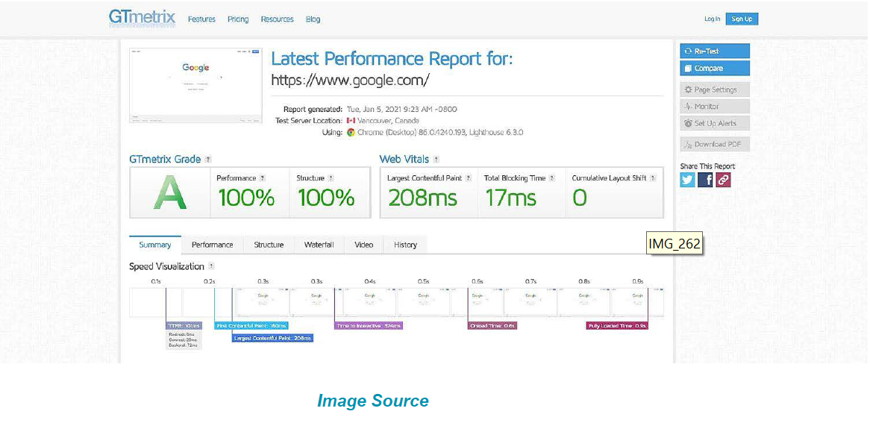Click First Contentful Paint marker label
Image resolution: width=870 pixels, height=423 pixels.
pyautogui.click(x=251, y=326)
